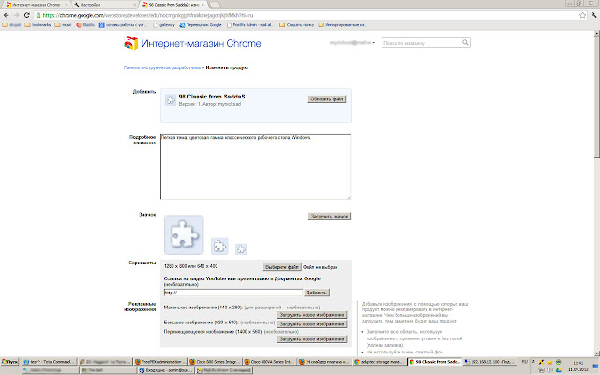The image size is (600, 375).
Task: Open the gateway bookmark
Action: [164, 25]
